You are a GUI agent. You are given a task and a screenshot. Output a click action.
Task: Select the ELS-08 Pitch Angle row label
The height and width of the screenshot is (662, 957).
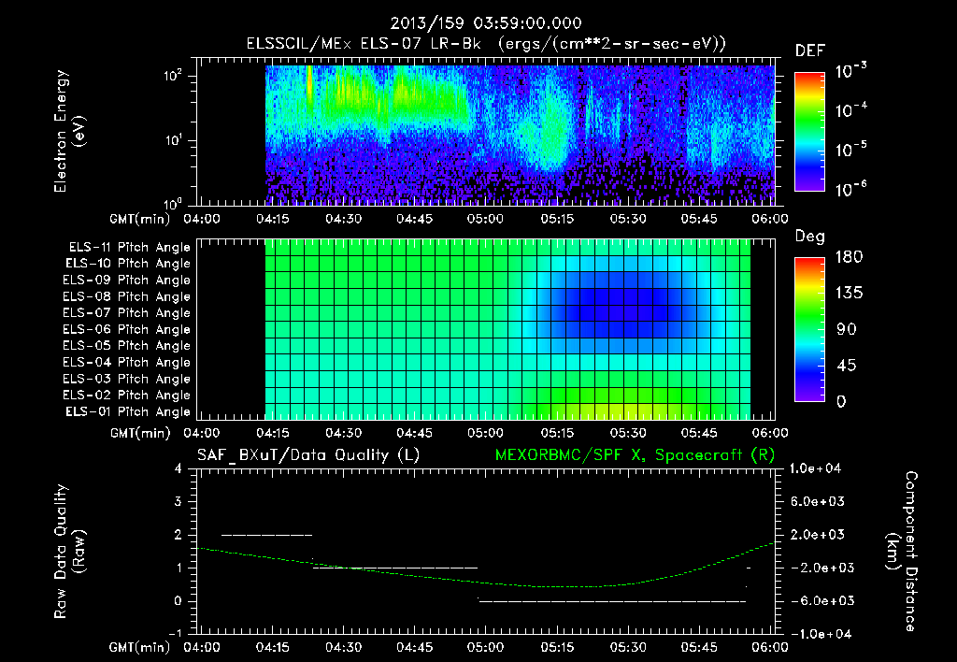click(126, 296)
